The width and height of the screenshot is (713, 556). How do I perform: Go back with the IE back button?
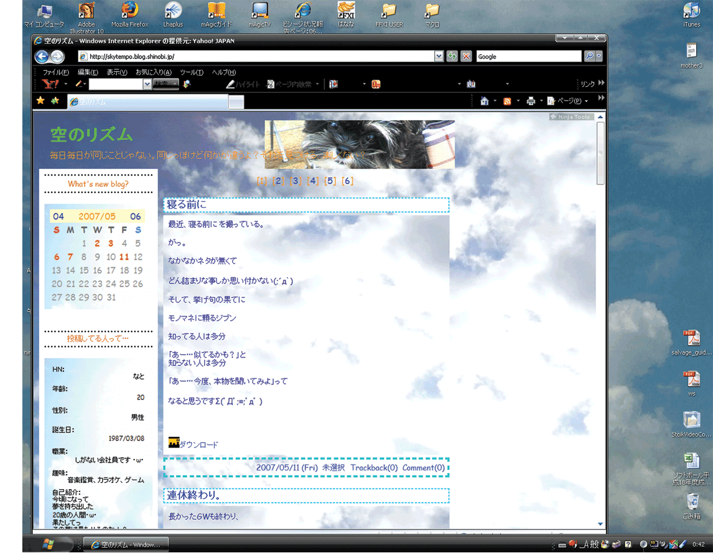click(x=42, y=56)
